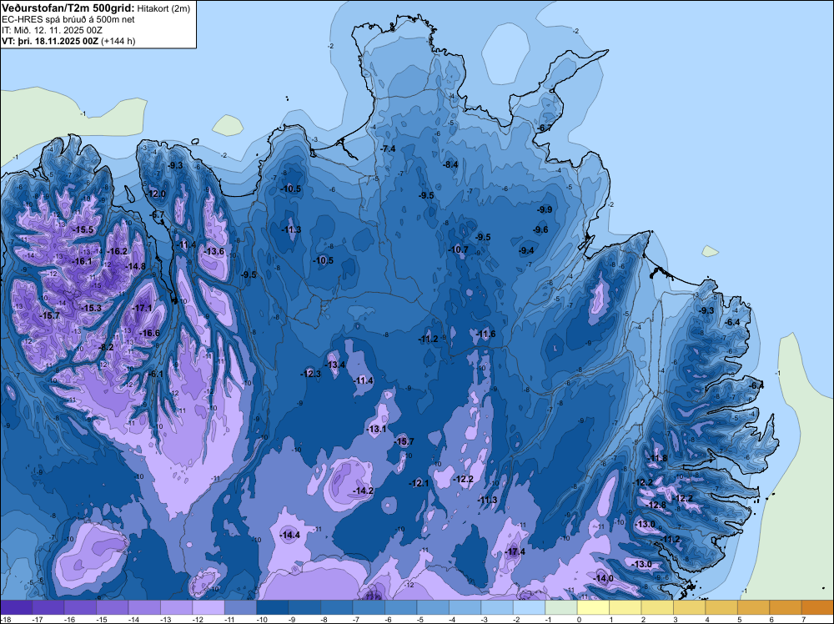The image size is (834, 624).
Task: Click the orange legend swatch between 5 and 6
Action: click(754, 607)
